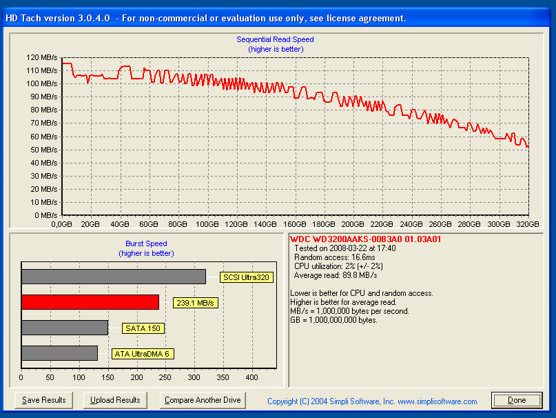Click the red burst speed bar
556x418 pixels.
point(90,302)
